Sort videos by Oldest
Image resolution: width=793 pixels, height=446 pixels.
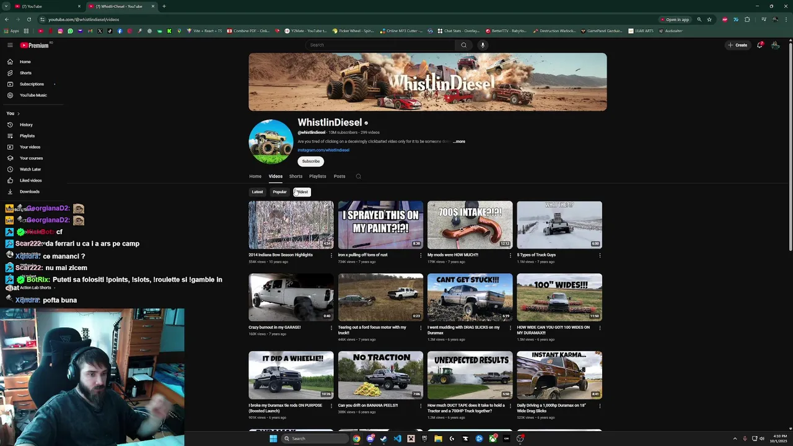click(x=302, y=192)
